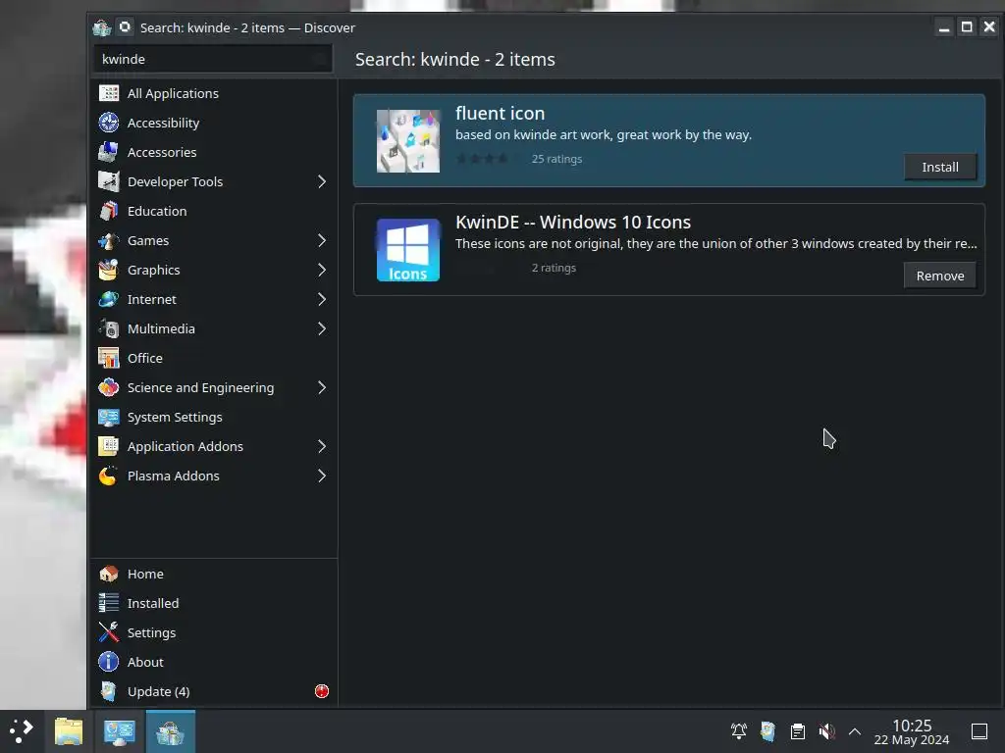The width and height of the screenshot is (1005, 753).
Task: Expand the Multimedia subcategories chevron
Action: tap(322, 328)
